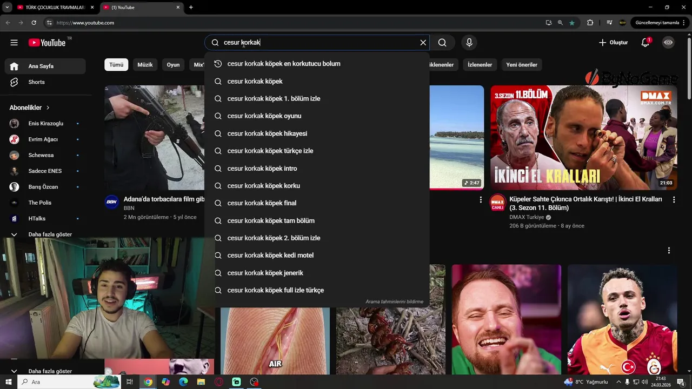Select the İzlenenler filter chip

coord(480,65)
